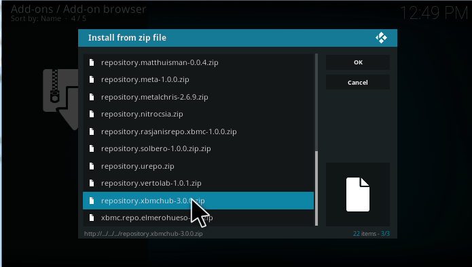Click the path text at dialog bottom
The height and width of the screenshot is (267, 472).
pyautogui.click(x=143, y=234)
